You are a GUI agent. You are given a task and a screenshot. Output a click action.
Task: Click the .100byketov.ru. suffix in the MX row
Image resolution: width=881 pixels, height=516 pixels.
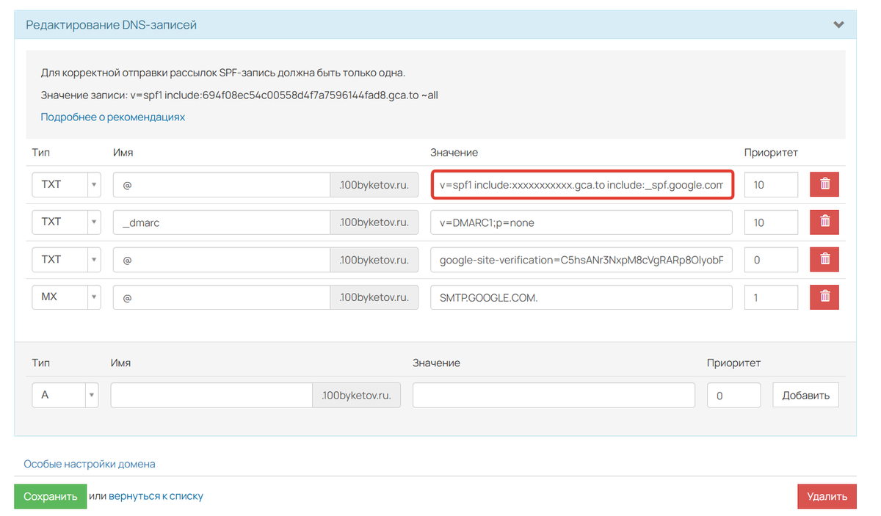[374, 297]
